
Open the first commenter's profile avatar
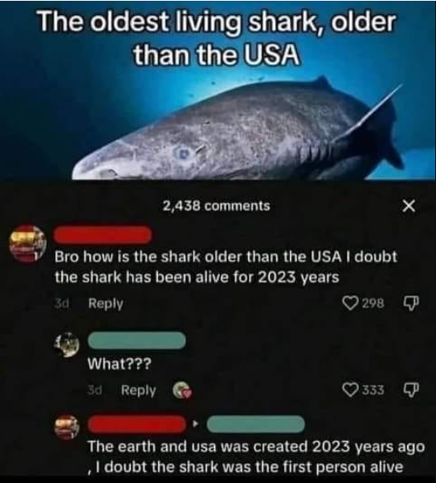27,244
